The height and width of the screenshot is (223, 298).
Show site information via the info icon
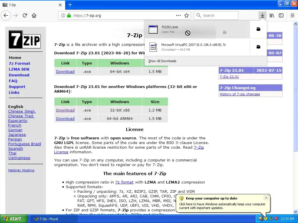(x=63, y=15)
